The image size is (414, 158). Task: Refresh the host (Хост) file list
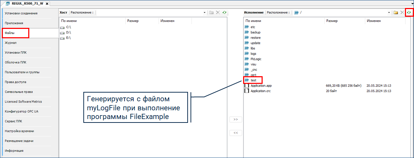point(224,13)
